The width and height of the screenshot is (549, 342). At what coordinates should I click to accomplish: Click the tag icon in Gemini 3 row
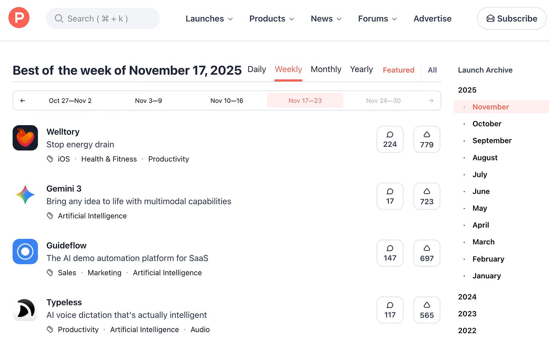[x=50, y=216]
